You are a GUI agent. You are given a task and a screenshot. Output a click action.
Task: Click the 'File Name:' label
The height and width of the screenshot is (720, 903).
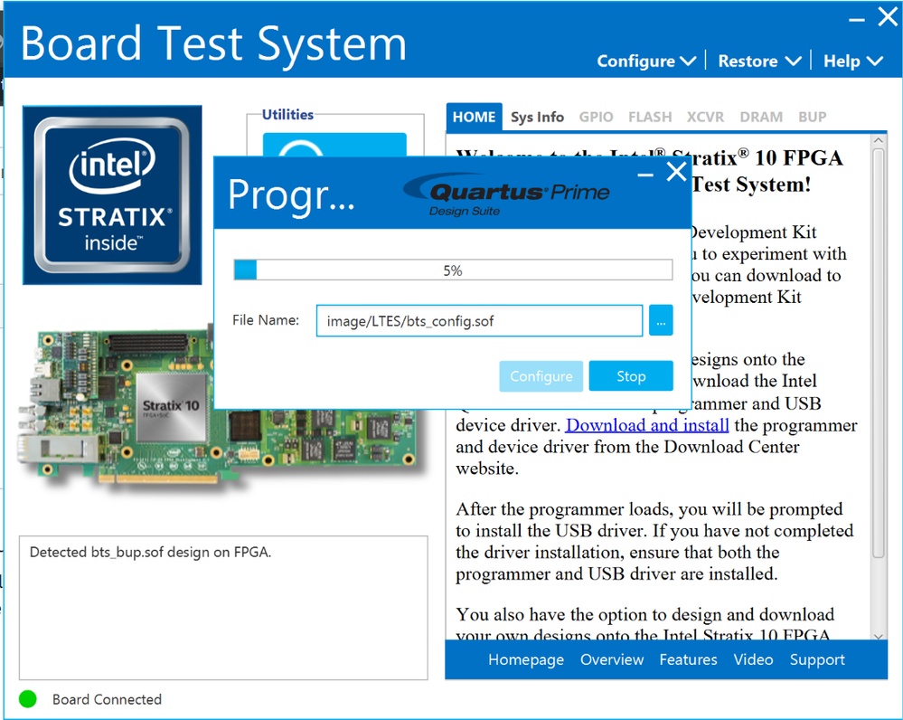[266, 320]
